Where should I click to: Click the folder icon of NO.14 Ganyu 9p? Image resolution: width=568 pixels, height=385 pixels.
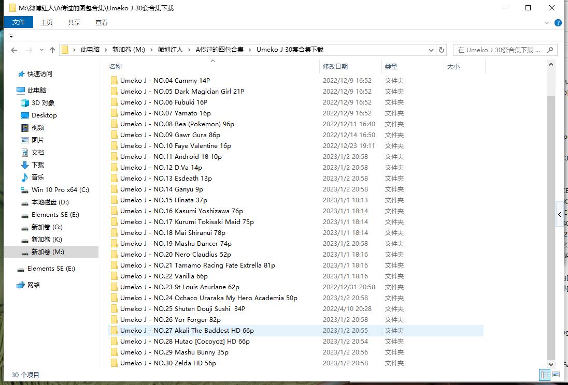coord(114,189)
